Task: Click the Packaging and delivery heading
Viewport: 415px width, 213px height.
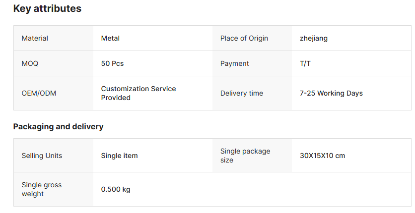Action: point(58,126)
